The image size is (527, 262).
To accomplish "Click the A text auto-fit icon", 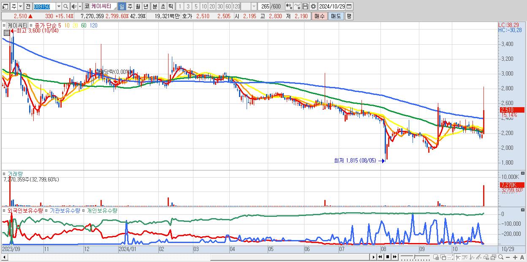I will click(522, 257).
